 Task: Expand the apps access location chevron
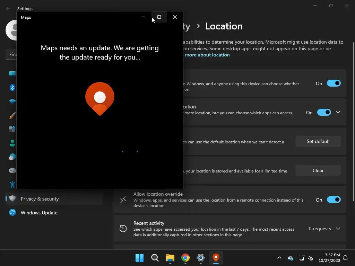pos(338,113)
